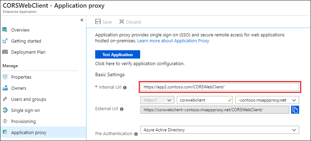
Task: Open the -contoso.msappproxy.net domain dropdown
Action: [267, 100]
